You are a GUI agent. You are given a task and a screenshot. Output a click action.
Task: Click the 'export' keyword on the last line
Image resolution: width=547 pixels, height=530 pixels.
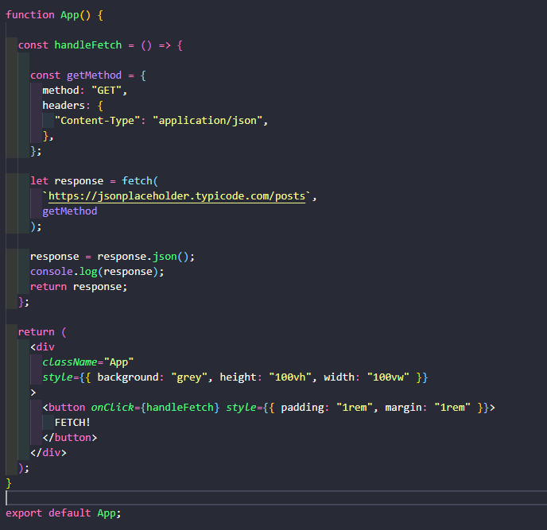(24, 513)
